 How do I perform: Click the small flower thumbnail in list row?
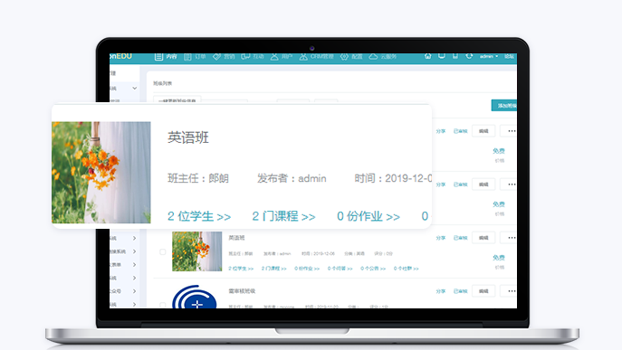pos(196,251)
